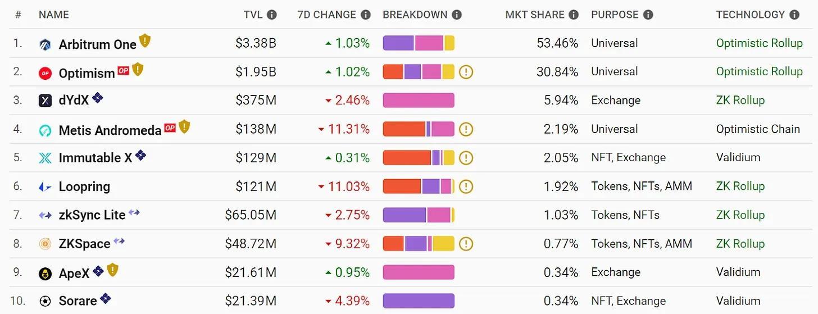
Task: Click the info icon beside PURPOSE
Action: (648, 15)
